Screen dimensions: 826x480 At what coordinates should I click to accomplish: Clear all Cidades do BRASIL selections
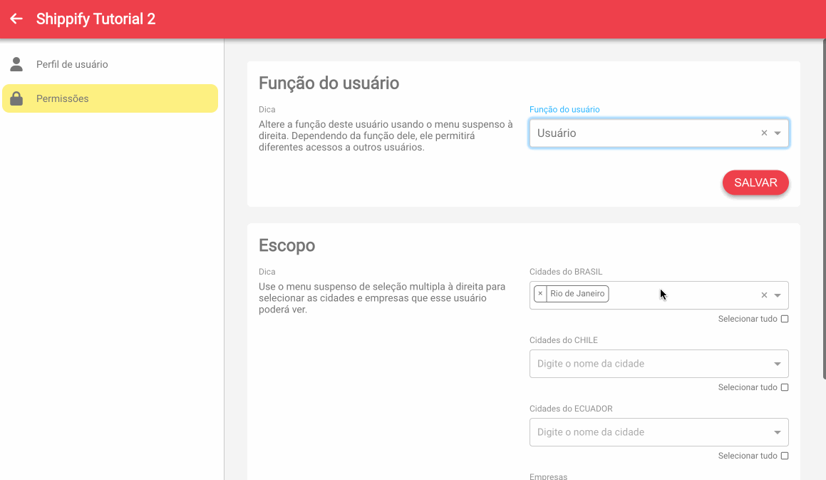pyautogui.click(x=764, y=295)
